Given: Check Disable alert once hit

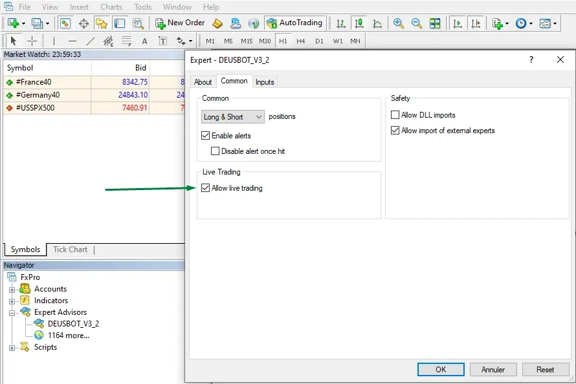Looking at the screenshot, I should pyautogui.click(x=215, y=151).
